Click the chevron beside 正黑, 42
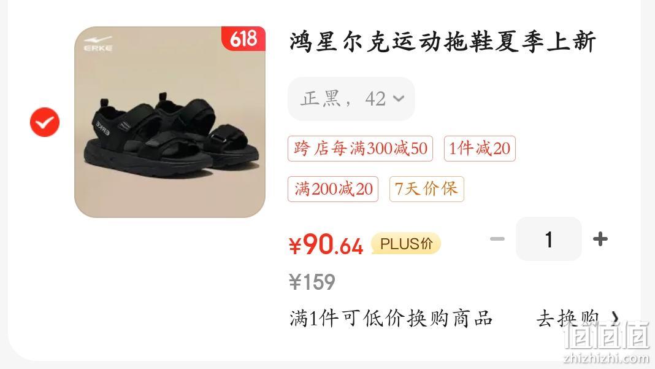 coord(399,99)
